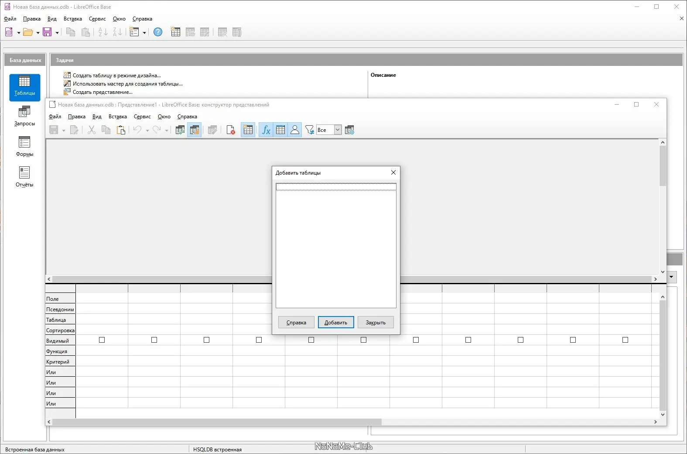The width and height of the screenshot is (687, 454).
Task: Expand the New Database dropdown arrow
Action: pos(18,33)
